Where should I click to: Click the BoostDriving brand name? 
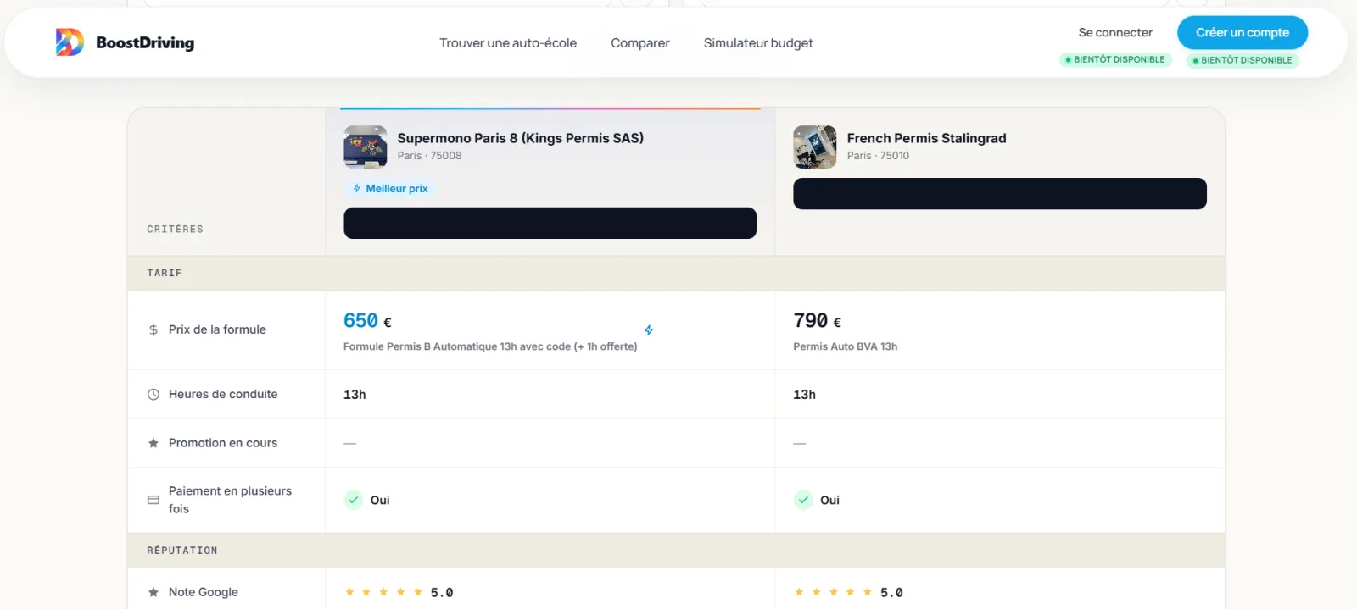coord(145,42)
